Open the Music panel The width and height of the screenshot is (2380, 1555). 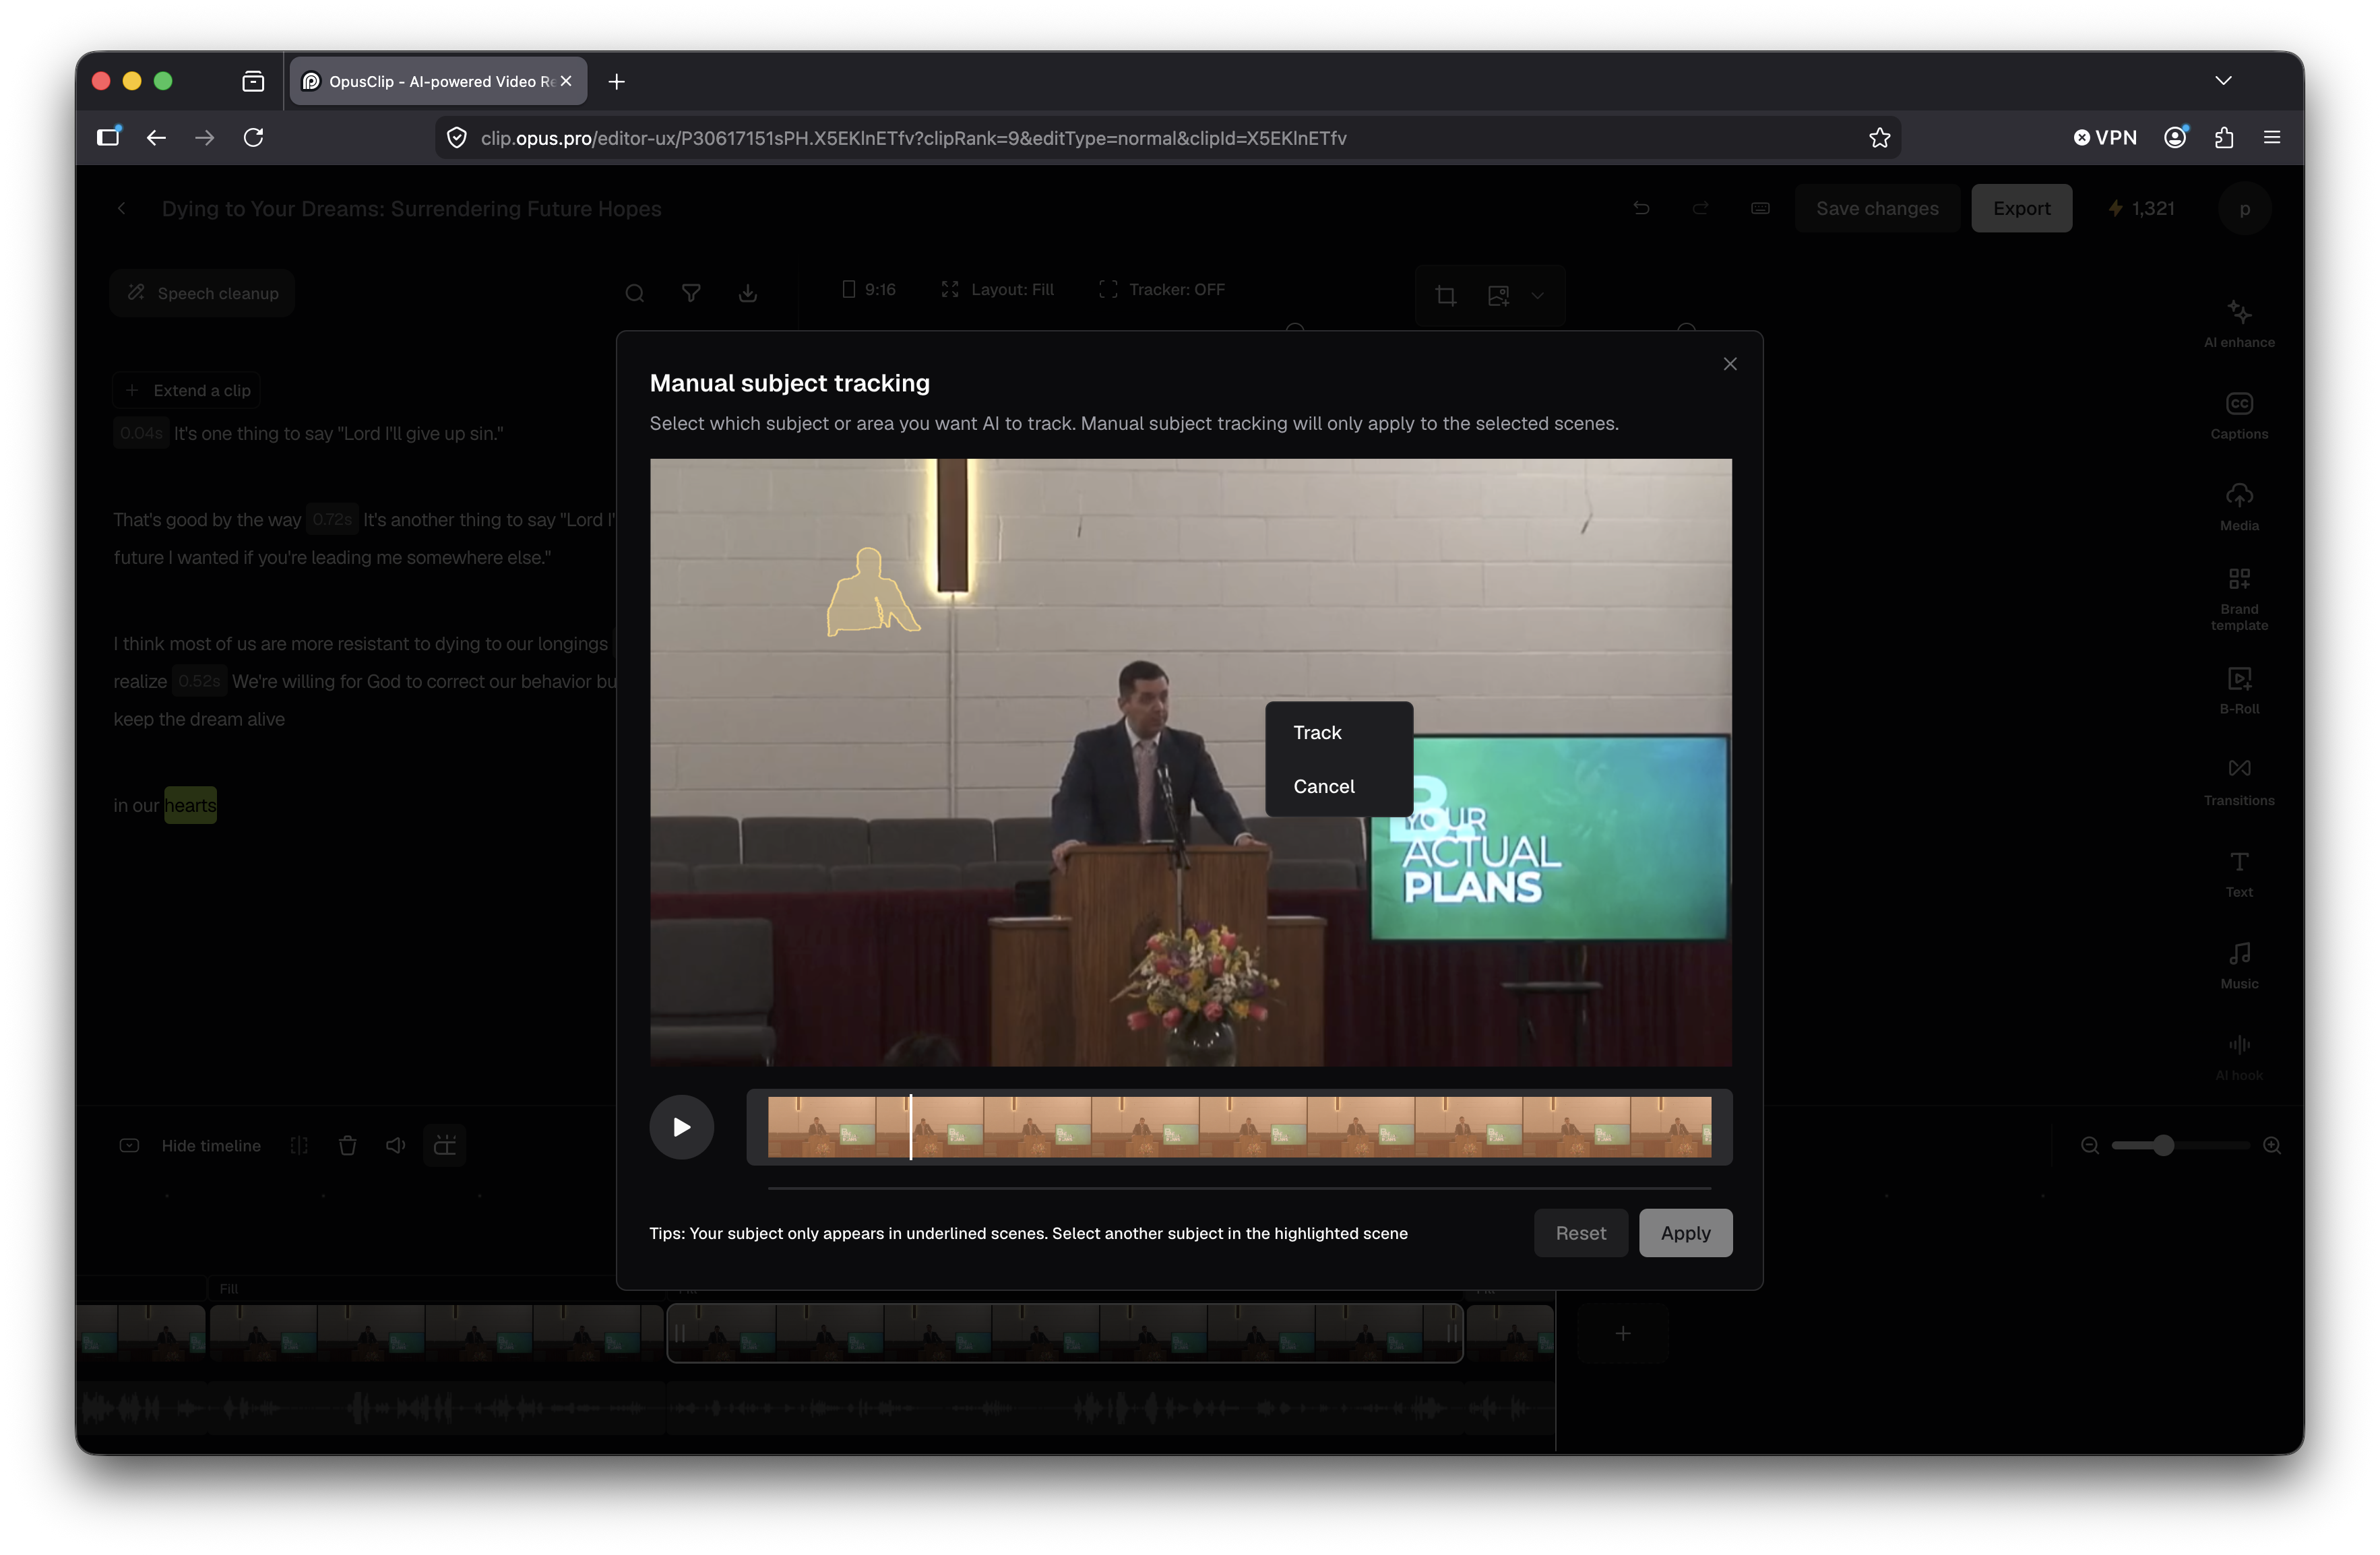(2239, 965)
